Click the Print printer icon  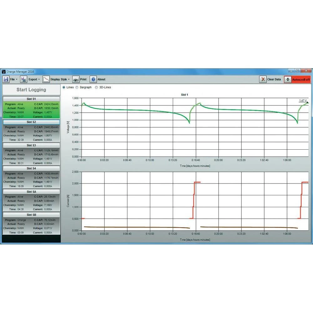[x=75, y=80]
